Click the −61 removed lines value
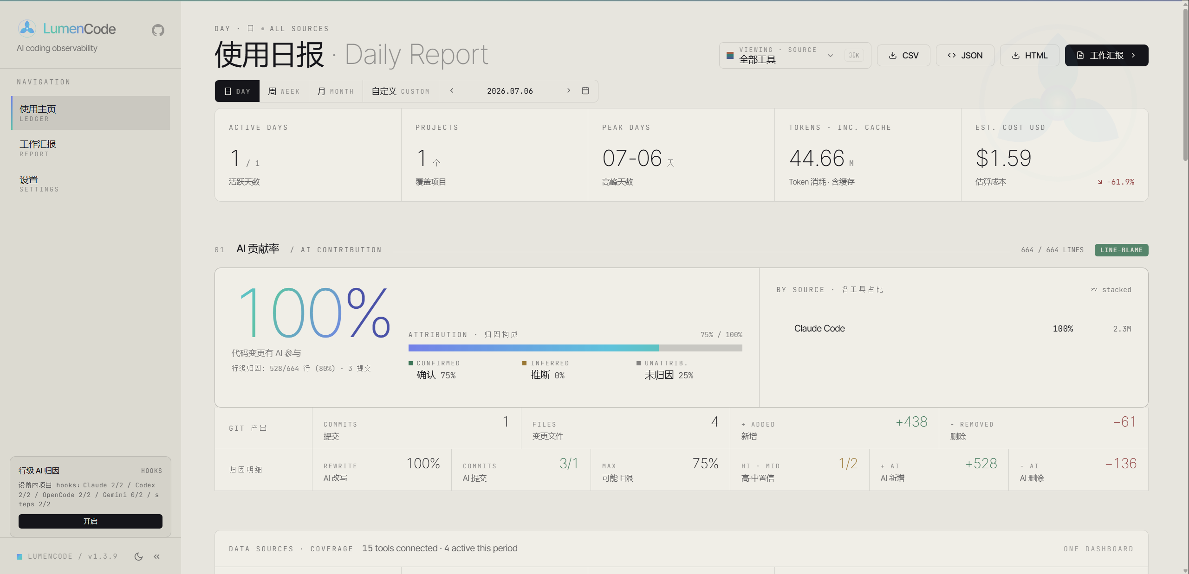1189x574 pixels. pos(1124,422)
